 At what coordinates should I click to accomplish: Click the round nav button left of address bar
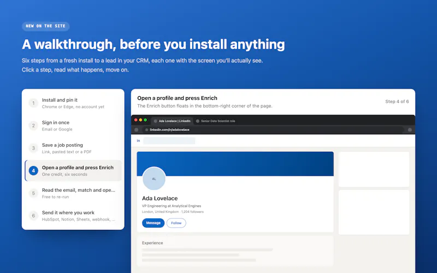tap(136, 130)
